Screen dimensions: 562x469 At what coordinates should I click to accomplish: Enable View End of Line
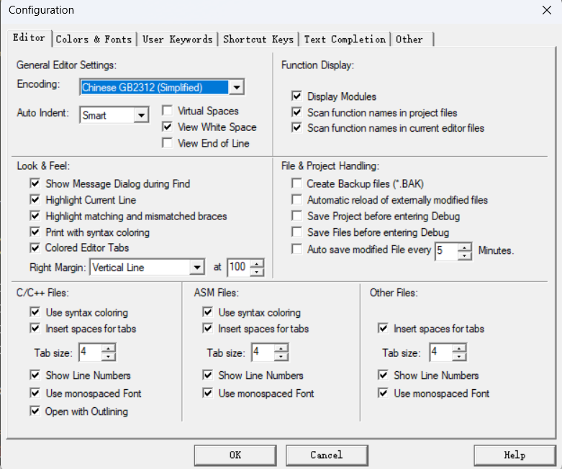(x=168, y=142)
